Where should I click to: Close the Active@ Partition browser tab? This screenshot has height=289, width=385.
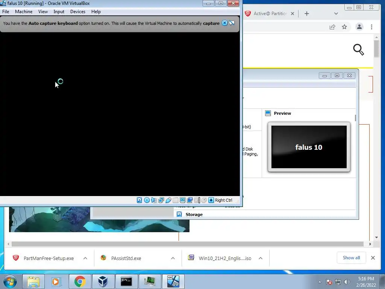pyautogui.click(x=293, y=14)
